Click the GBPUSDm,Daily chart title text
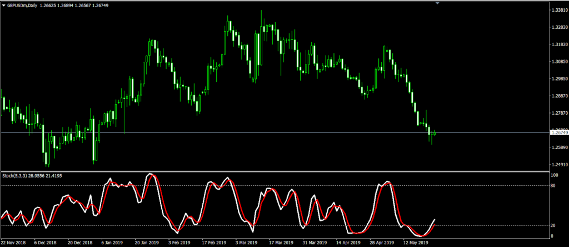 pyautogui.click(x=22, y=6)
